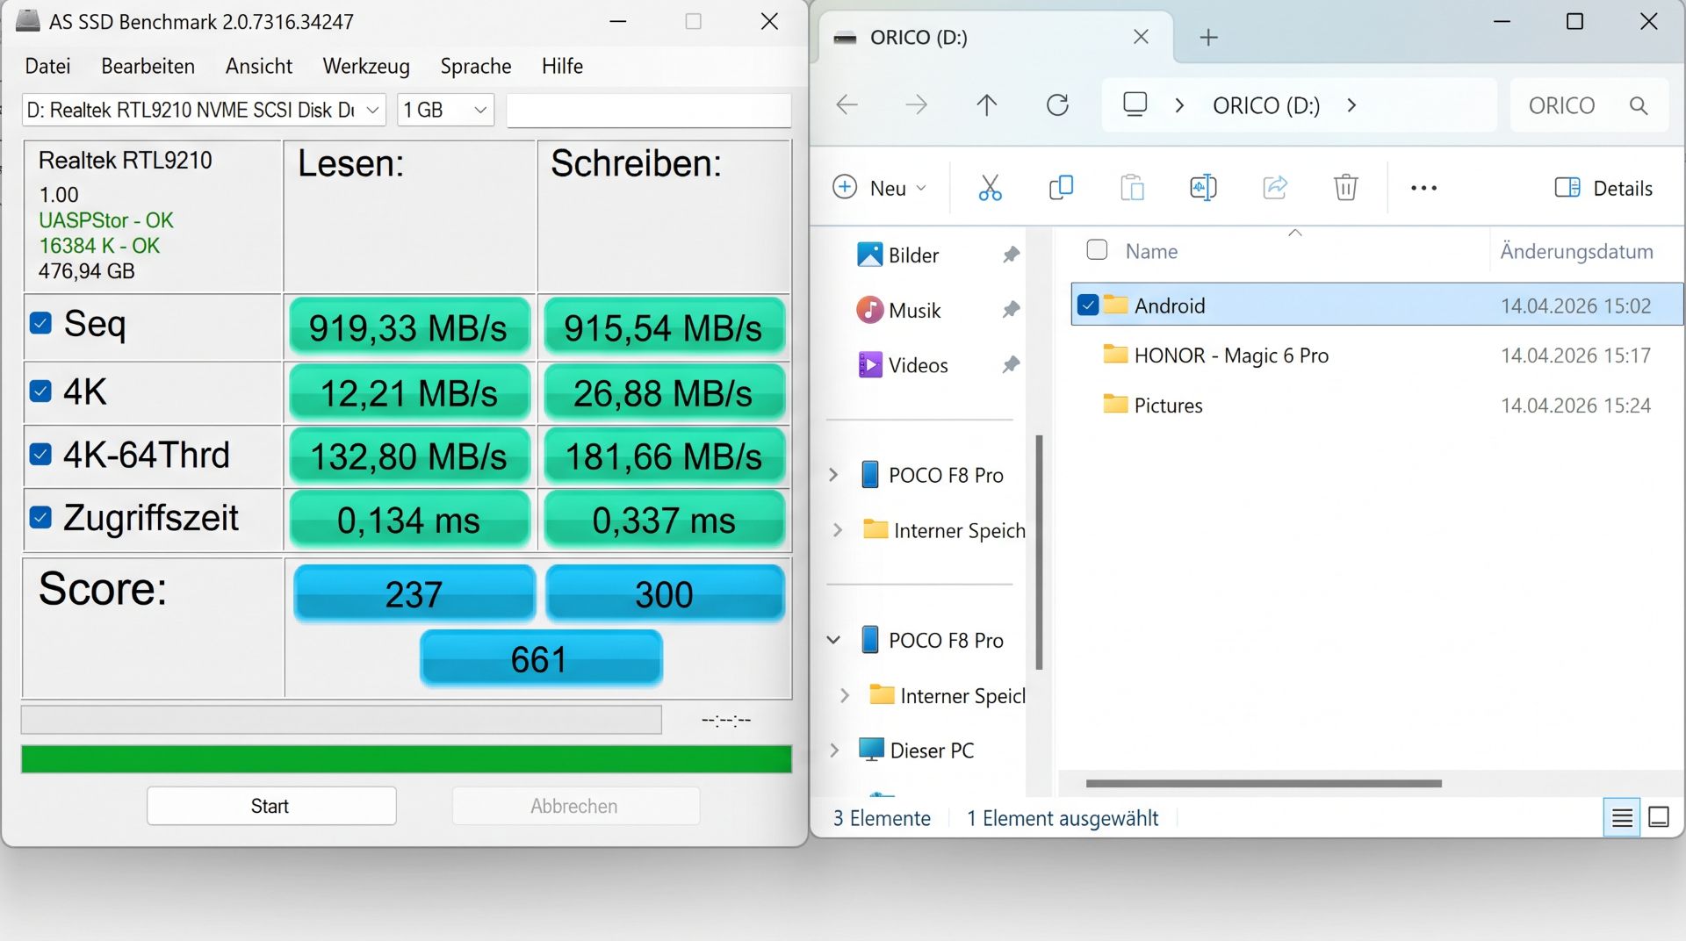
Task: Open the Sprache menu
Action: pyautogui.click(x=475, y=66)
